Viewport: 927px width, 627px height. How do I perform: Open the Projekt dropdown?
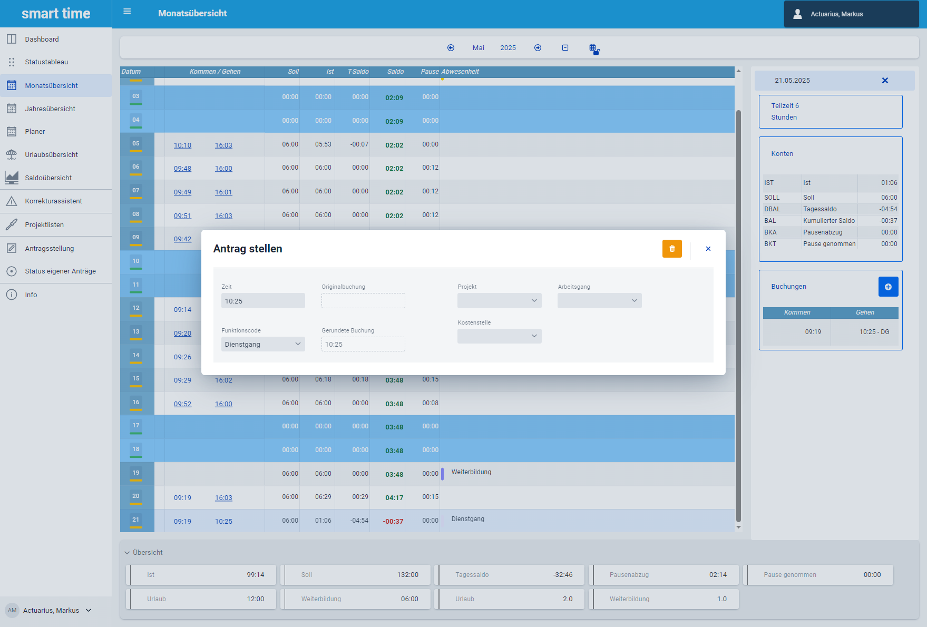pyautogui.click(x=499, y=301)
